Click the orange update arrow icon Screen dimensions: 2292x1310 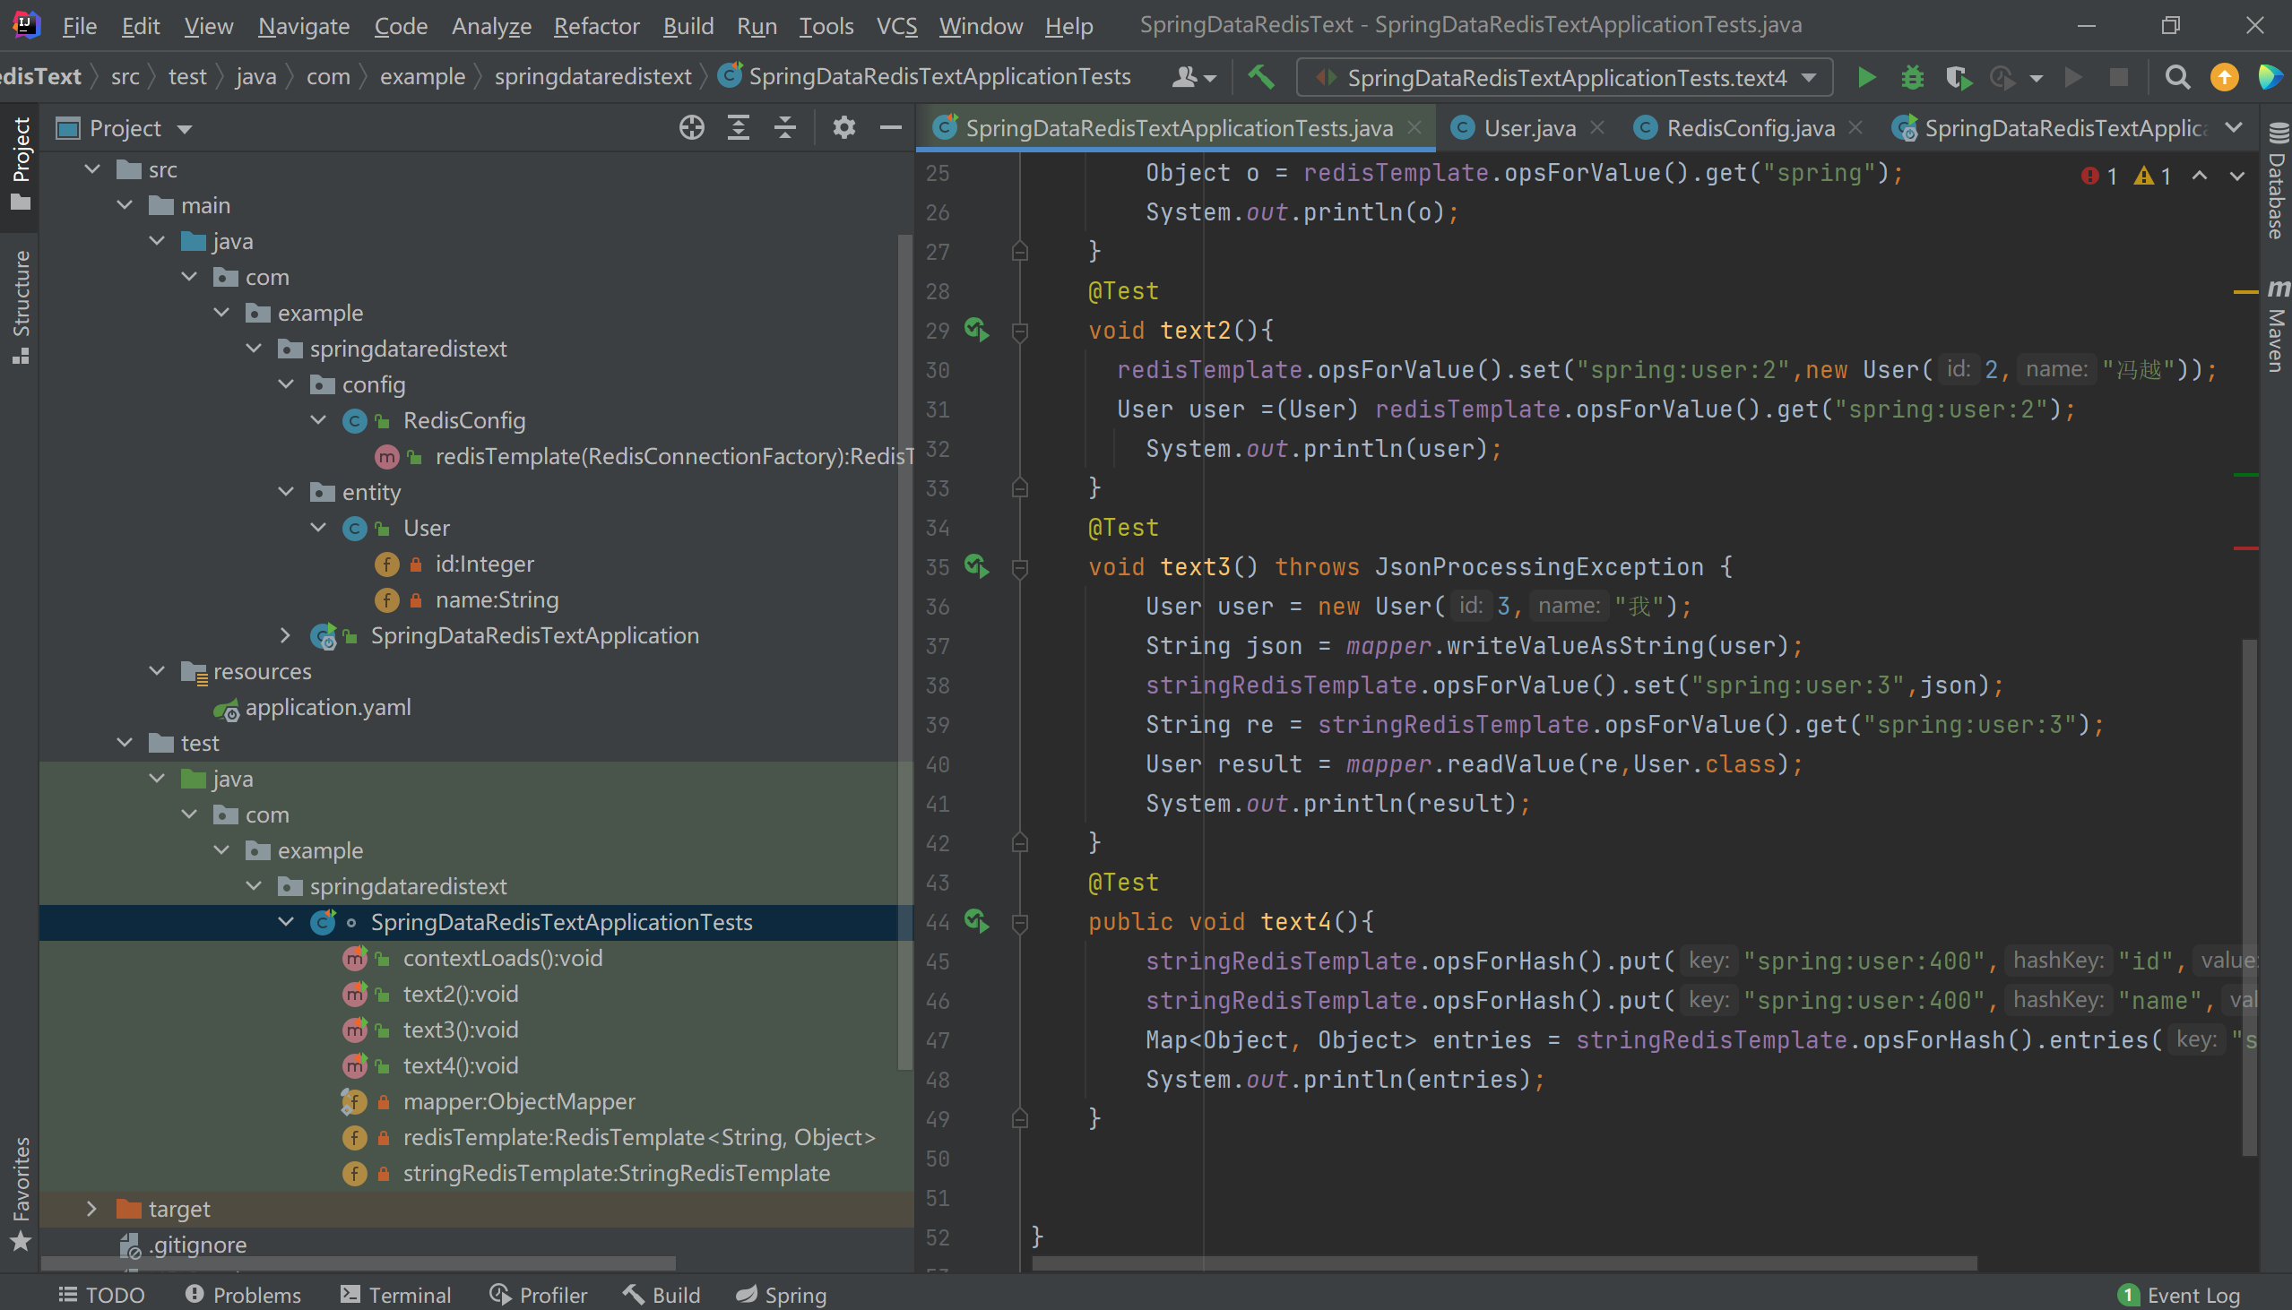pyautogui.click(x=2224, y=77)
